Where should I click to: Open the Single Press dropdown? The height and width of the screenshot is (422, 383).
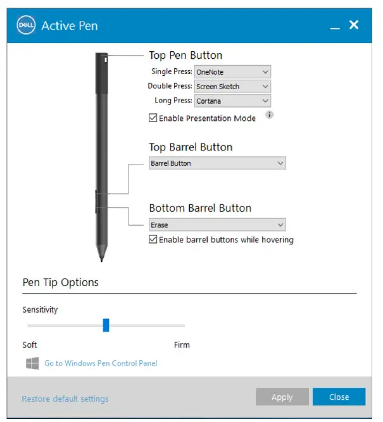(232, 72)
